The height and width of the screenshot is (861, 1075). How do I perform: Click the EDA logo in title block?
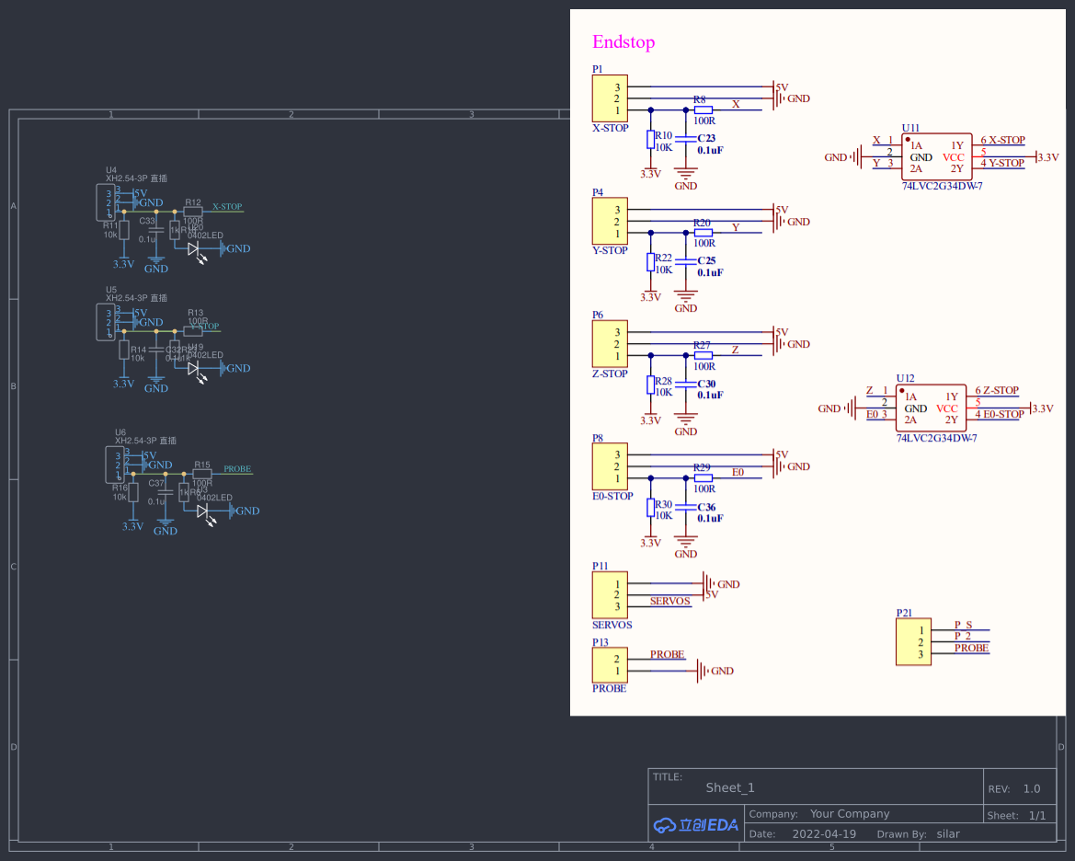tap(696, 825)
